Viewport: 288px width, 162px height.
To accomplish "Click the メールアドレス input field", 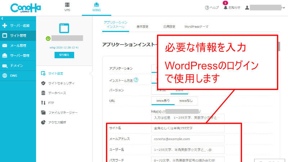I will coord(188,139).
